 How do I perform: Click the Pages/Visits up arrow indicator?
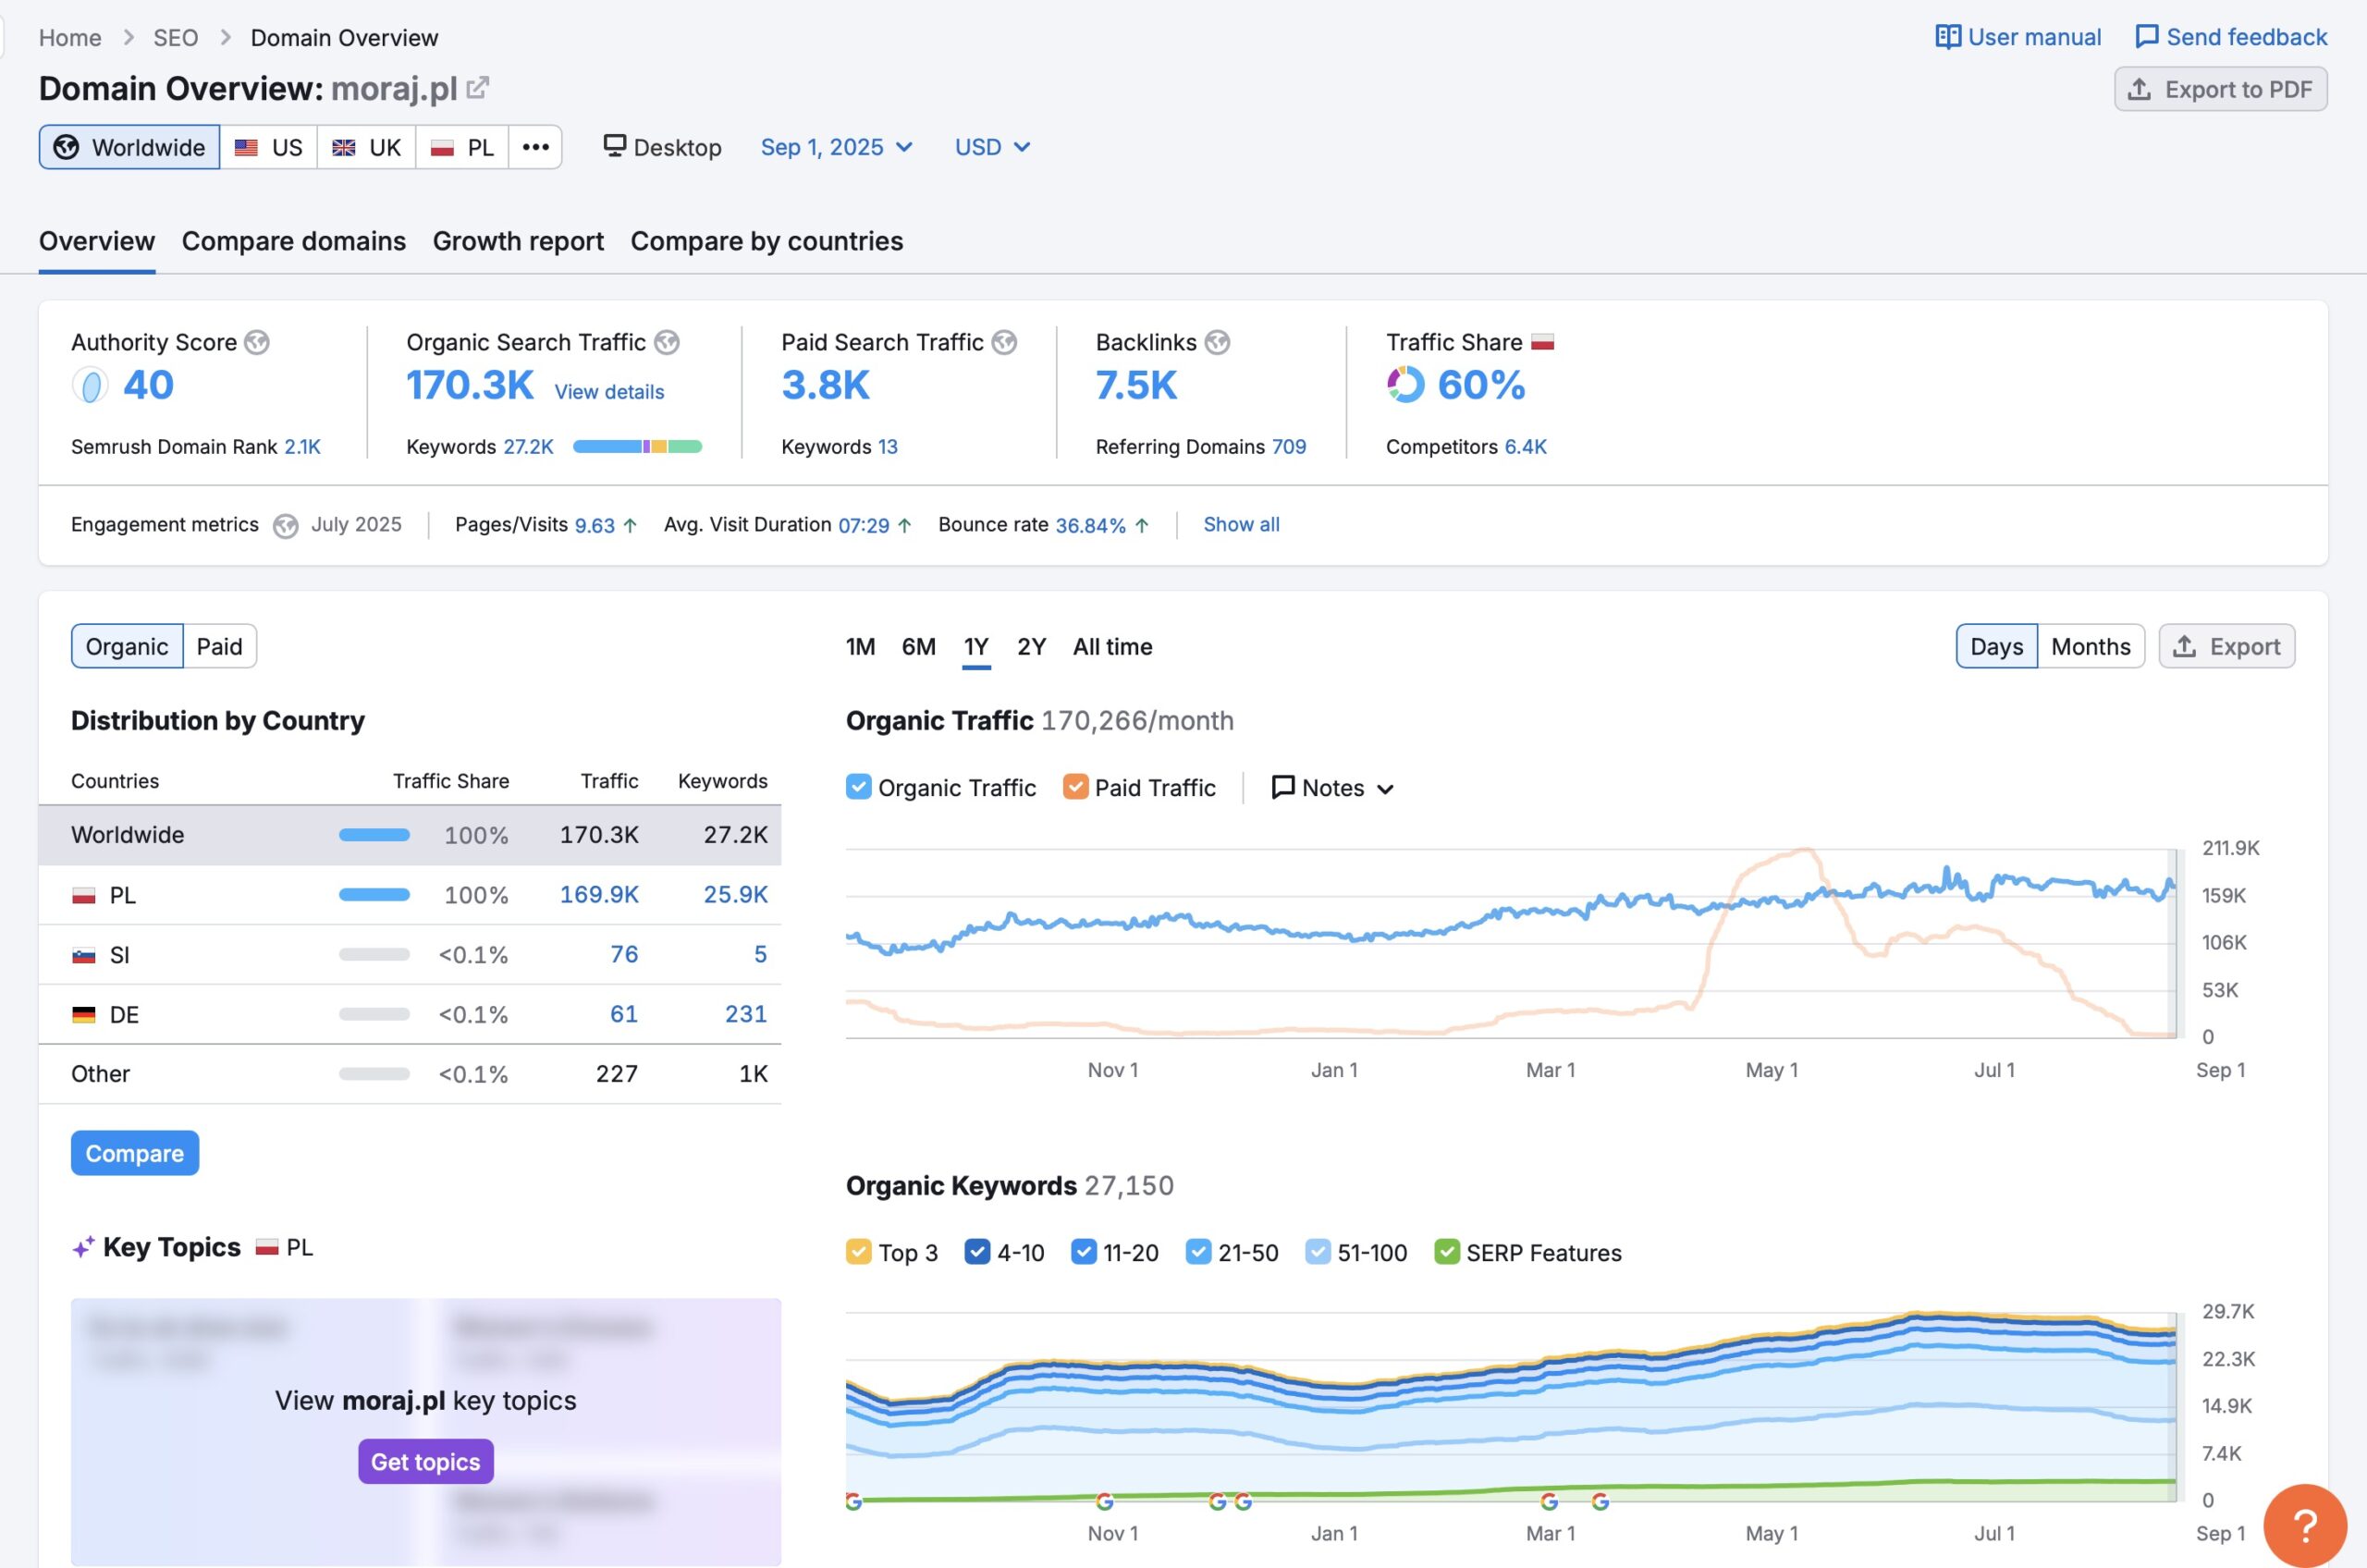(630, 525)
